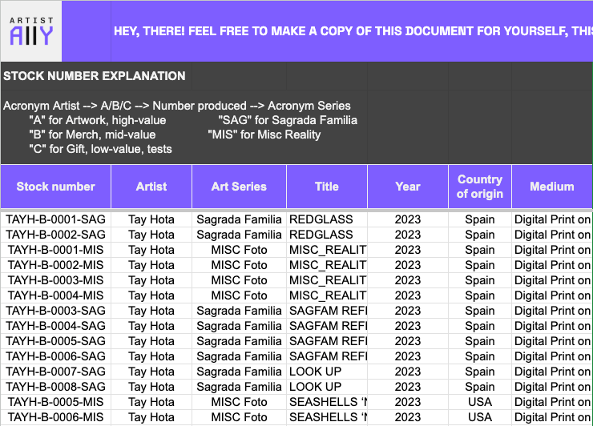Select Digital Print medium in TAYH-B-0002-MIS row

[552, 265]
